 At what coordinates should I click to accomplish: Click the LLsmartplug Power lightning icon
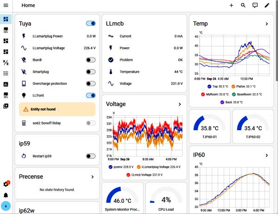point(24,36)
